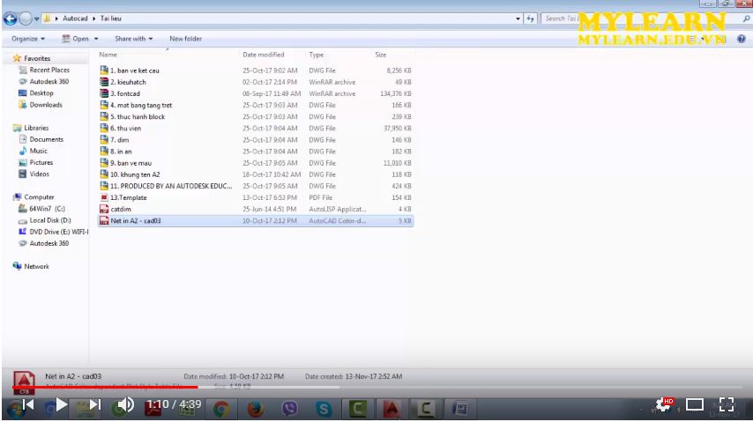Click the Explorer back navigation arrow
This screenshot has width=753, height=422.
click(11, 19)
